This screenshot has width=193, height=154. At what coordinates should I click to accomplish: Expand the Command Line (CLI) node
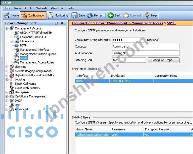click(12, 37)
